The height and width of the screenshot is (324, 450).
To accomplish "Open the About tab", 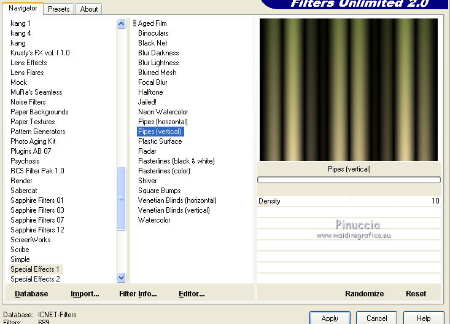I will coord(88,9).
